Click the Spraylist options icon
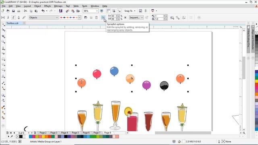The width and height of the screenshot is (258, 145). pyautogui.click(x=103, y=17)
